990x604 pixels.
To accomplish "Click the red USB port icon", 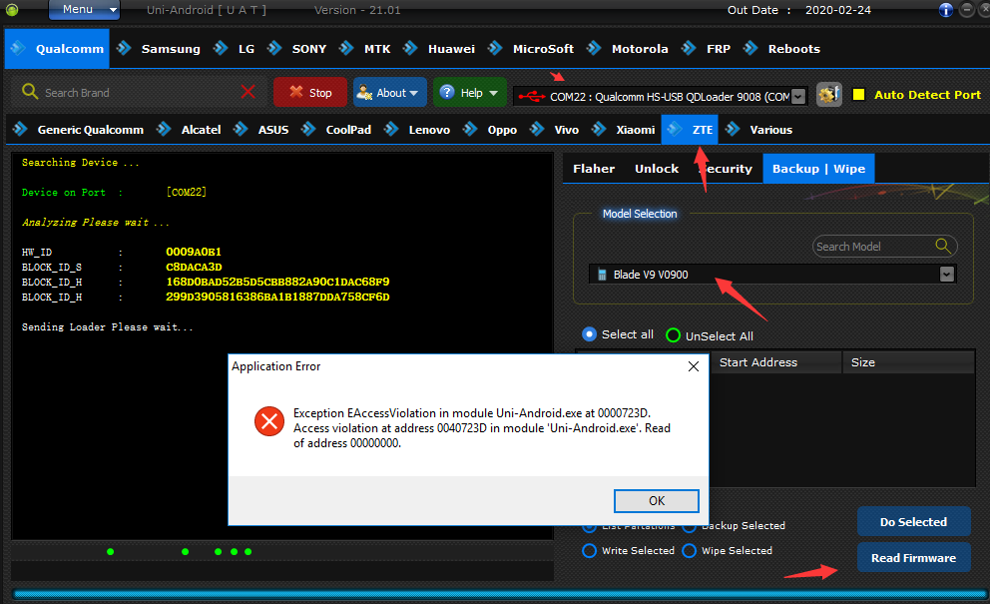I will [532, 97].
